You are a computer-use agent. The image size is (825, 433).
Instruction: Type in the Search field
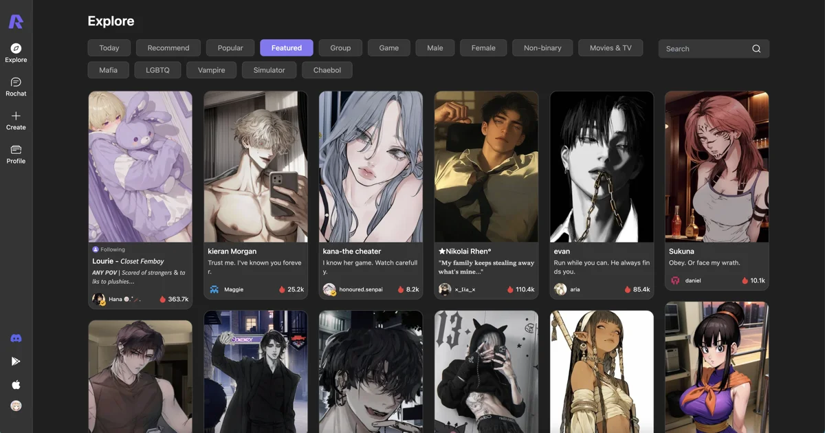705,49
